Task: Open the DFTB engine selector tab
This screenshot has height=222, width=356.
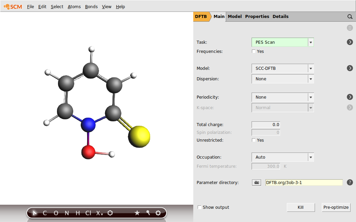Action: pos(201,17)
